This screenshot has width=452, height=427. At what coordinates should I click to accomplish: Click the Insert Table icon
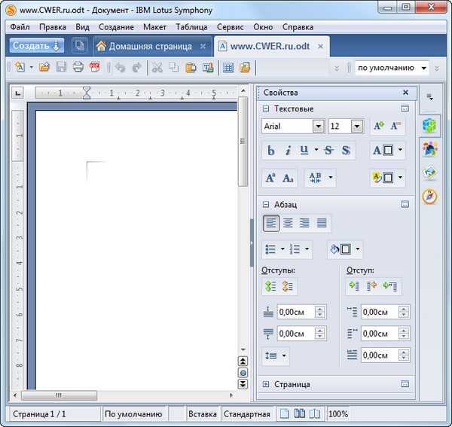228,68
